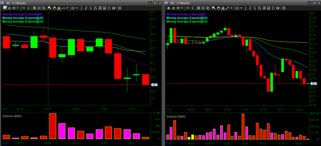Select the pencil drawing tool in 1 Minute chart
The height and width of the screenshot is (146, 321).
pyautogui.click(x=228, y=7)
